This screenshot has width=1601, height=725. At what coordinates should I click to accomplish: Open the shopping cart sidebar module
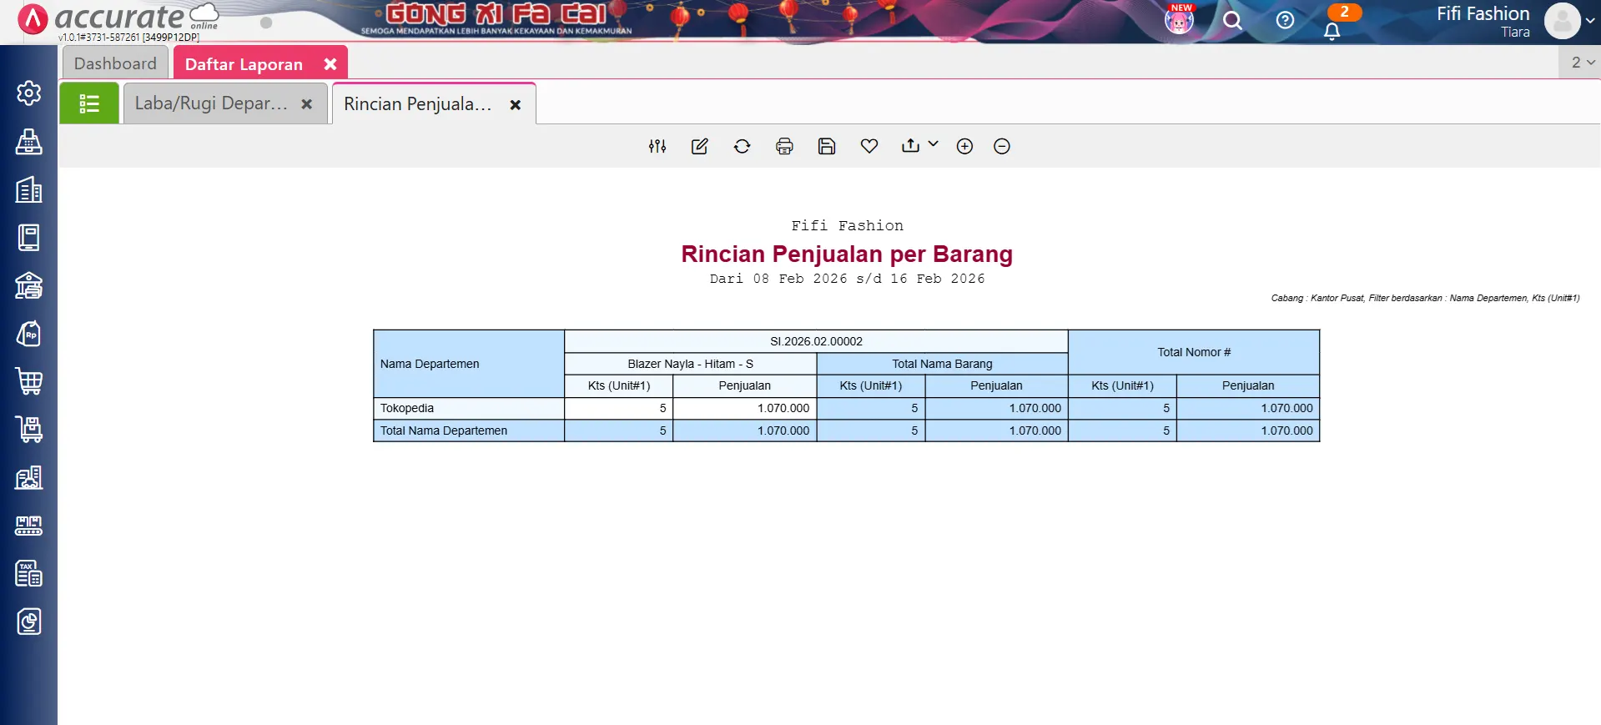[29, 382]
